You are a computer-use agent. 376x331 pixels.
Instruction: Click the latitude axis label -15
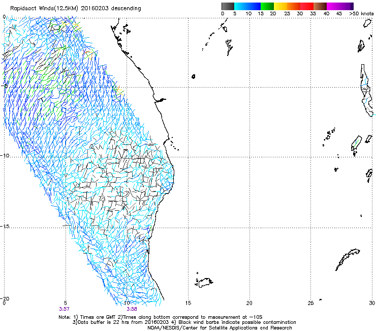click(x=5, y=227)
